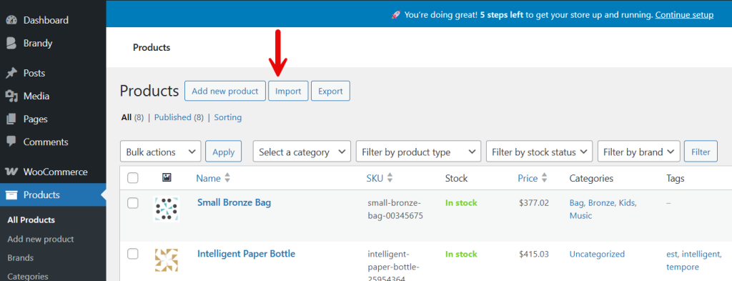Select All Products submenu item
Screen dimensions: 732x281
pyautogui.click(x=31, y=220)
